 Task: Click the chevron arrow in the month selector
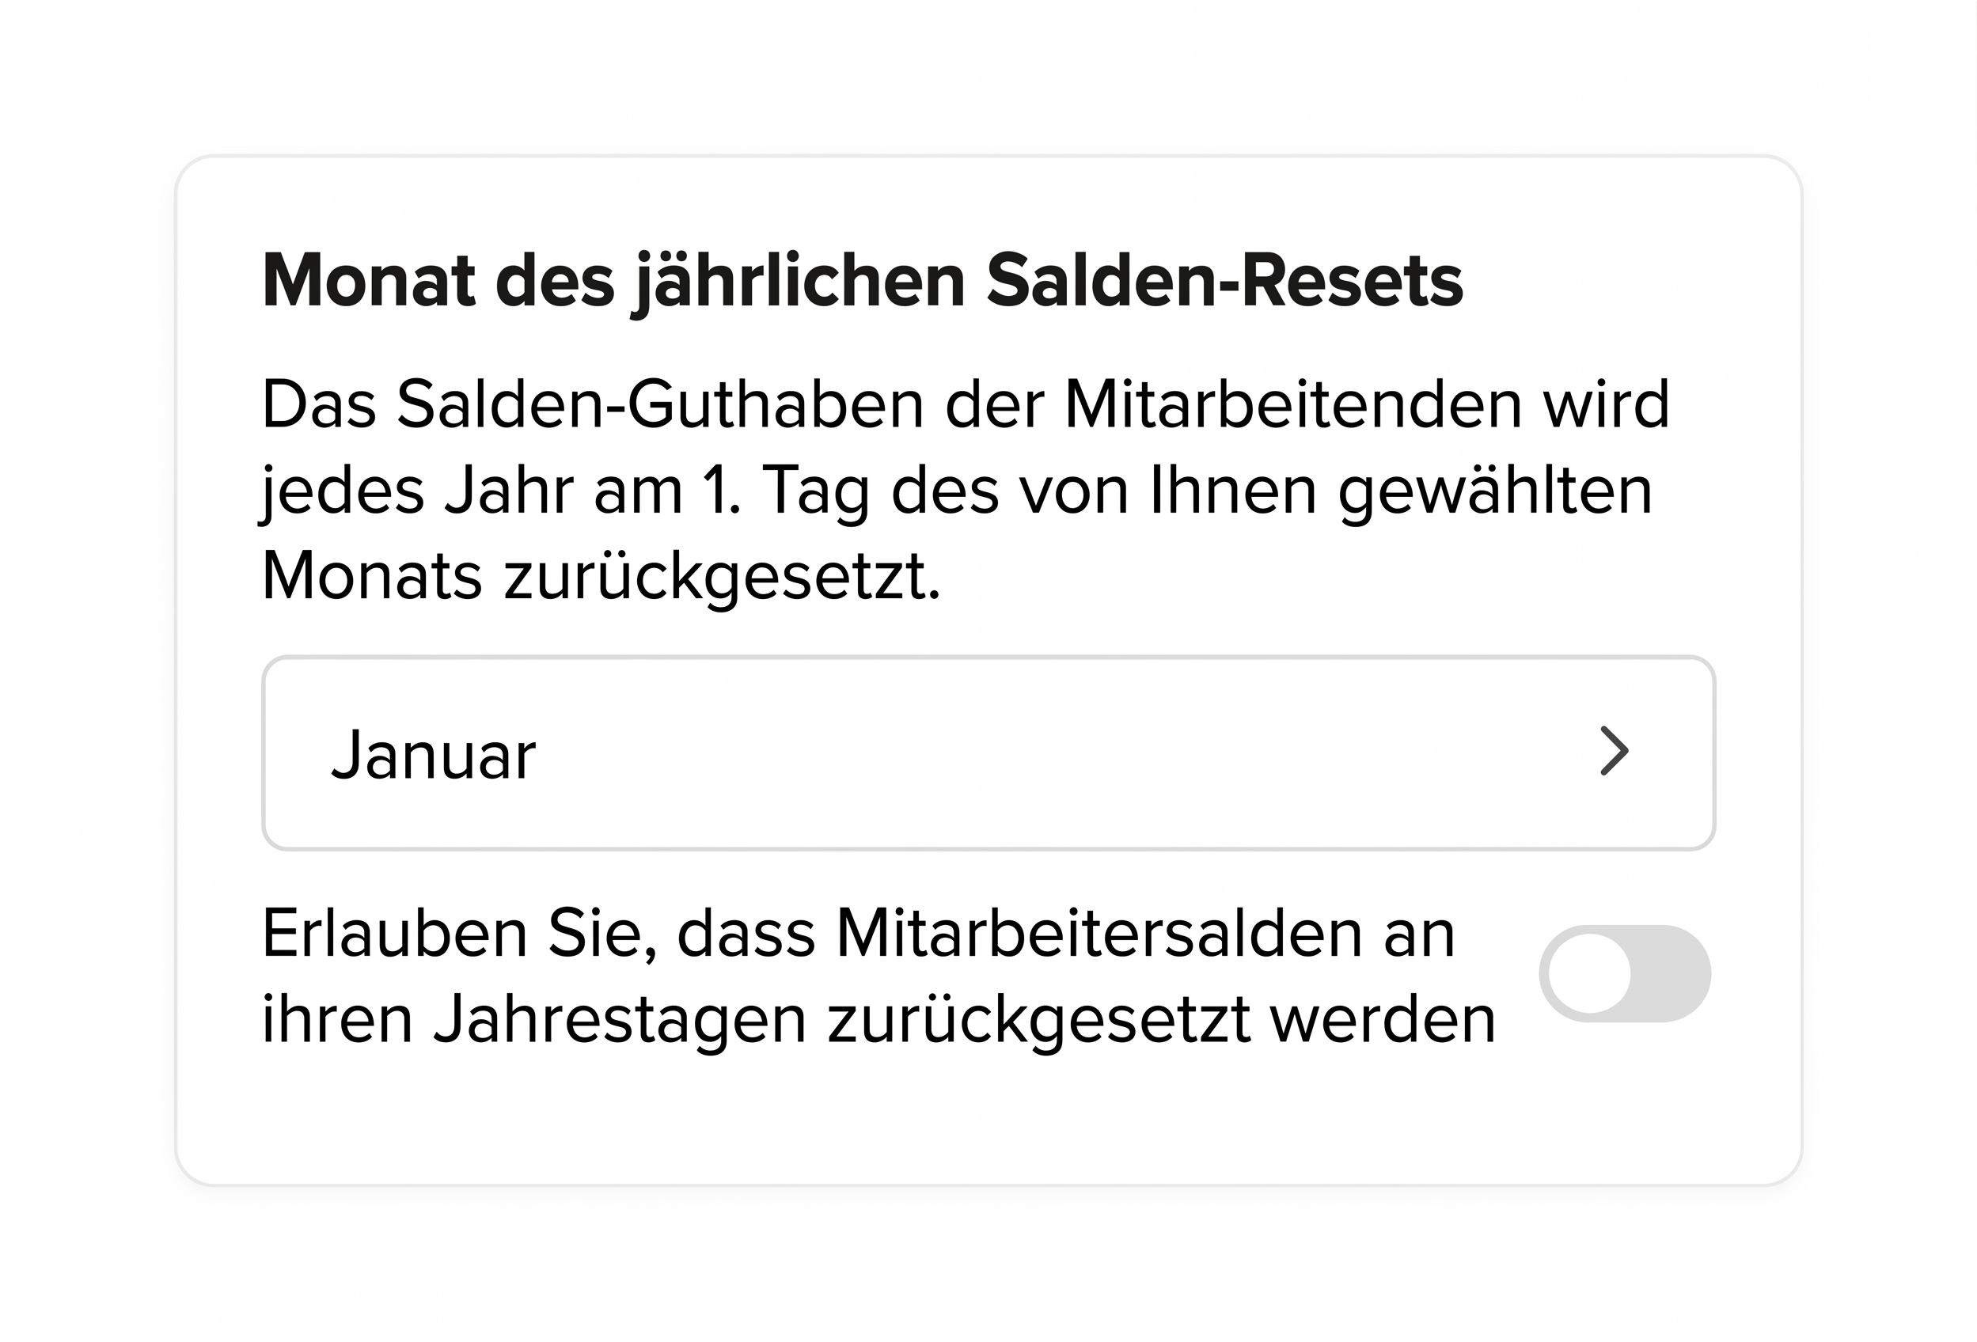1613,751
